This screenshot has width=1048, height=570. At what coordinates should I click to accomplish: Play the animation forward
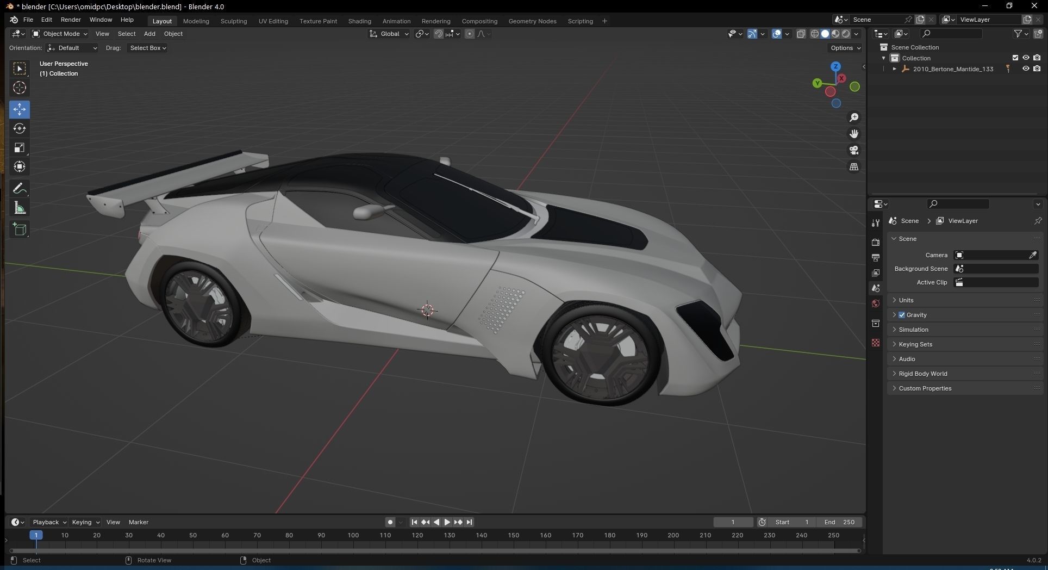point(447,522)
